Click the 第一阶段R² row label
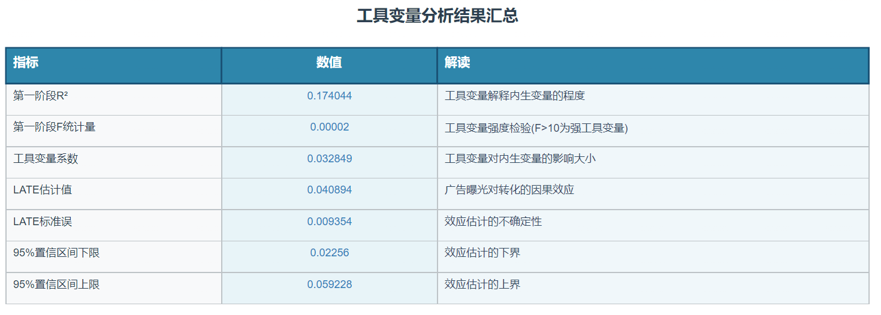 pos(41,96)
